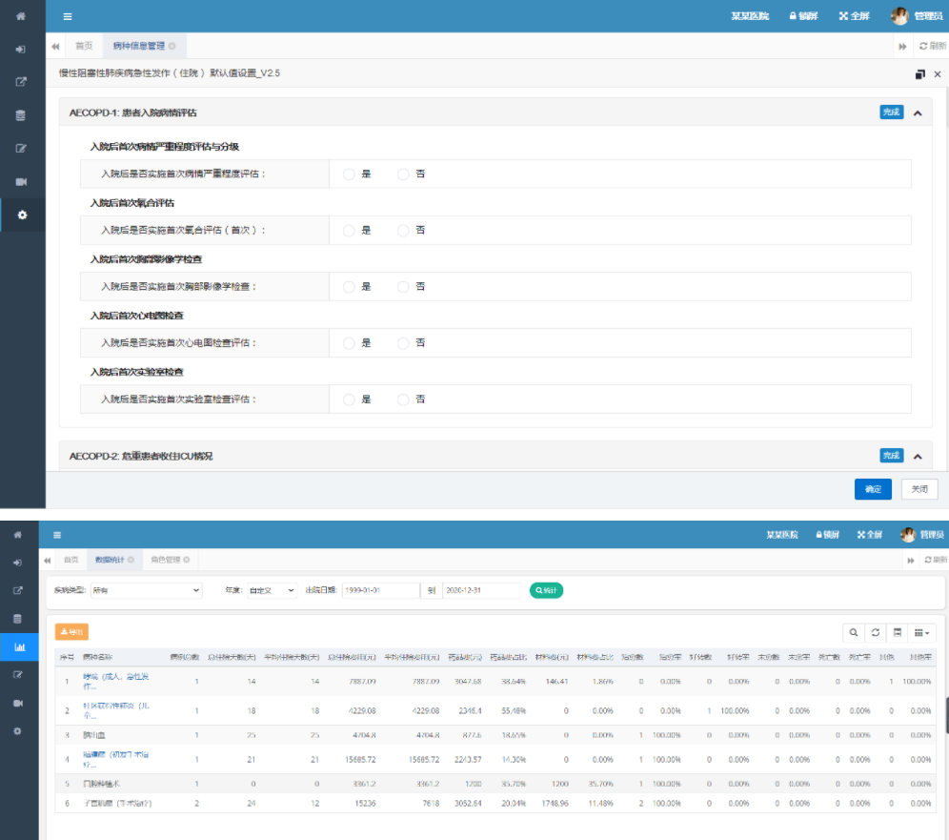Click the end date field 2020-12-31
This screenshot has height=840, width=949.
(x=481, y=590)
